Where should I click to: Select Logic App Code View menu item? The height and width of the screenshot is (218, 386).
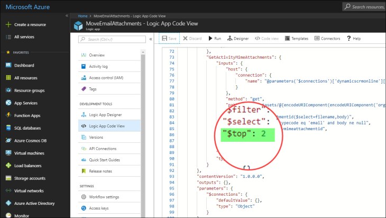point(107,126)
